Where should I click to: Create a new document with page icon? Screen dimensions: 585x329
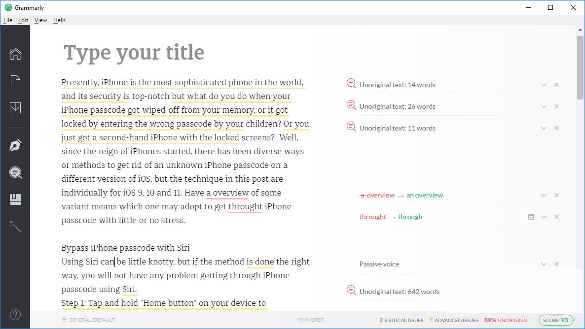(x=15, y=81)
